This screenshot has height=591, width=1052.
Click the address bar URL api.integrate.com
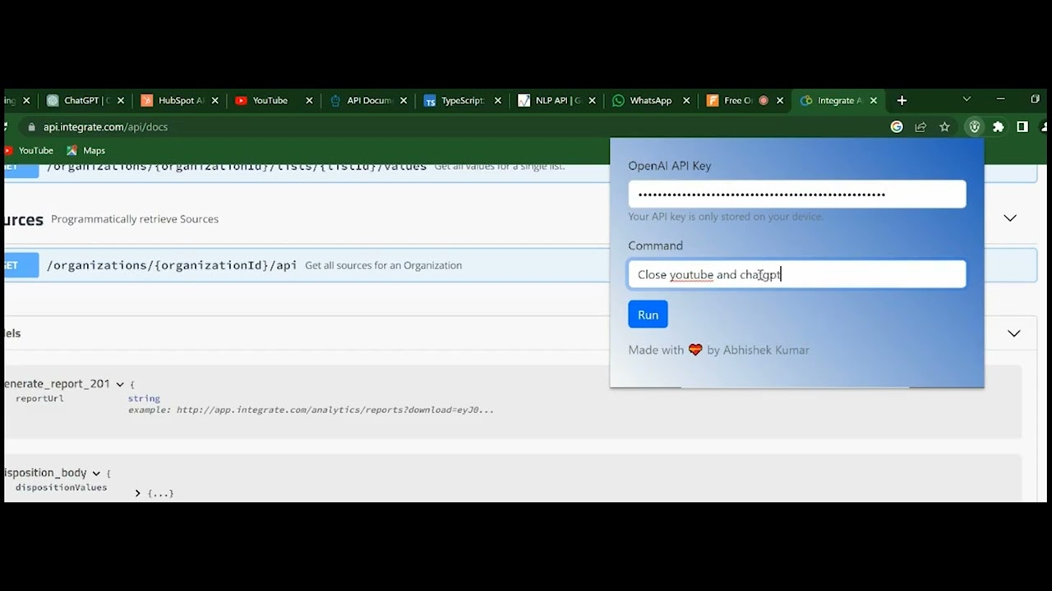click(x=105, y=127)
